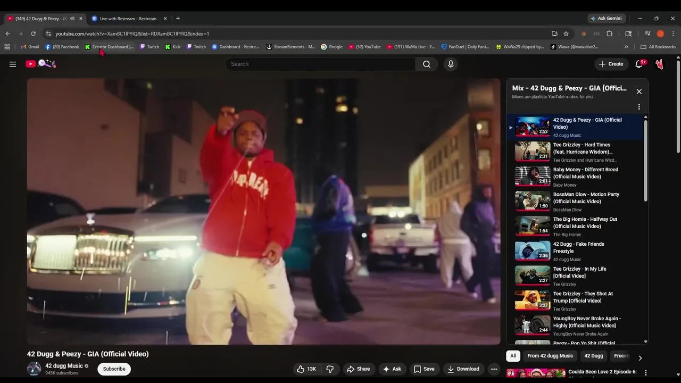Expand hidden bookmarks chevron
The image size is (681, 383).
pyautogui.click(x=626, y=47)
